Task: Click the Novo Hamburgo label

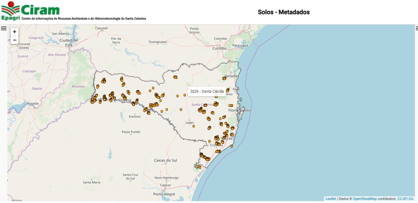Action: [167, 178]
